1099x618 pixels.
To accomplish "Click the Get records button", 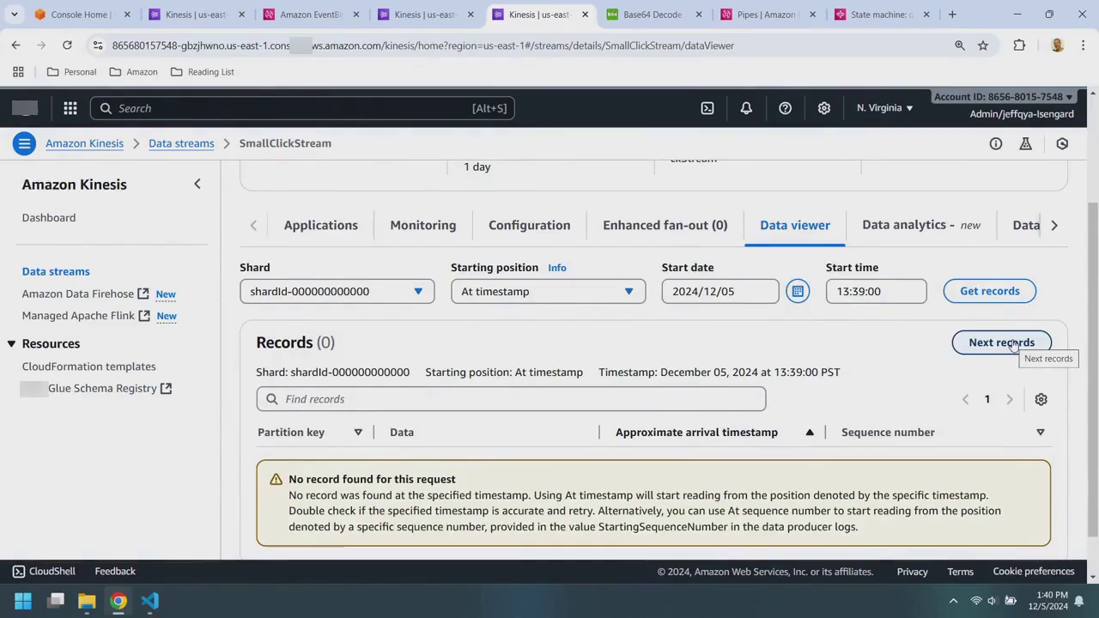I will (990, 291).
